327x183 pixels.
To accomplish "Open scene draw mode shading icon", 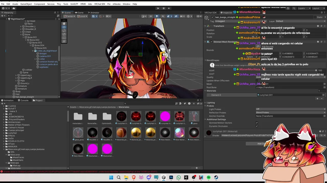I will coord(144,16).
